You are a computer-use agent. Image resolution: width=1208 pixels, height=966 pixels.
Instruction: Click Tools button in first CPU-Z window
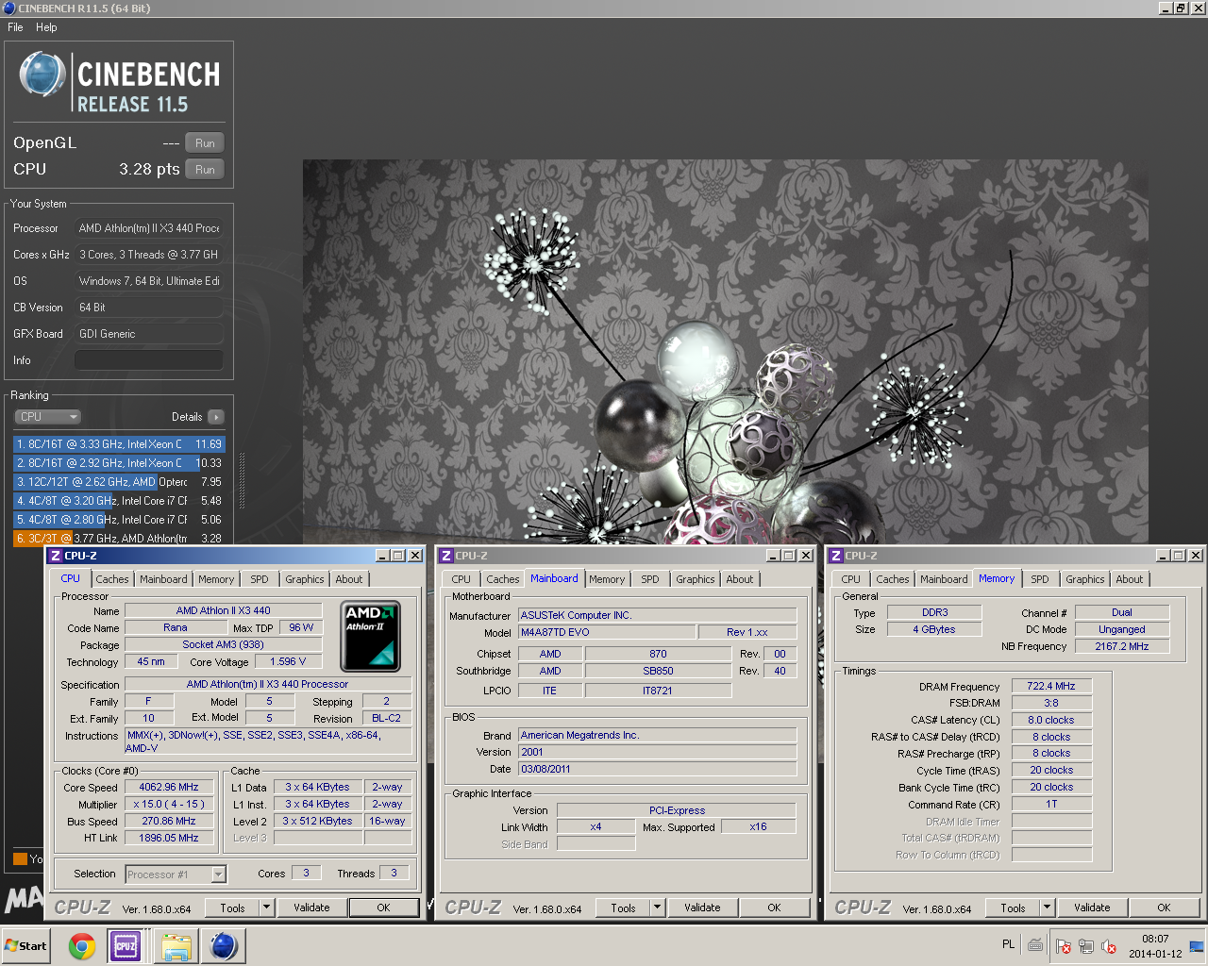[x=232, y=908]
